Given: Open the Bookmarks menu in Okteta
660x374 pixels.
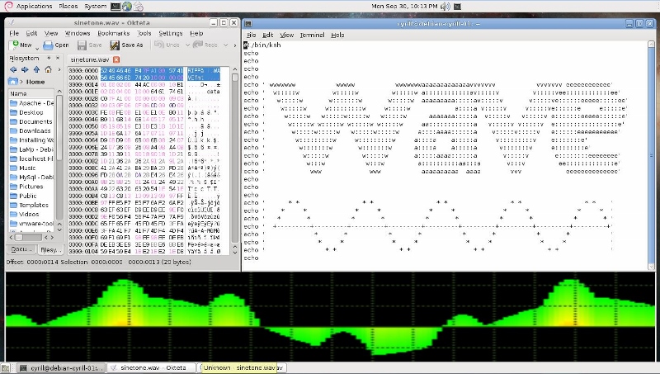Looking at the screenshot, I should tap(113, 33).
